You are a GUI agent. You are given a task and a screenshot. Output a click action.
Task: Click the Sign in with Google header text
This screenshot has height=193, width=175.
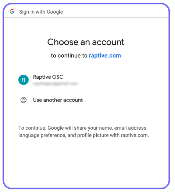click(41, 12)
